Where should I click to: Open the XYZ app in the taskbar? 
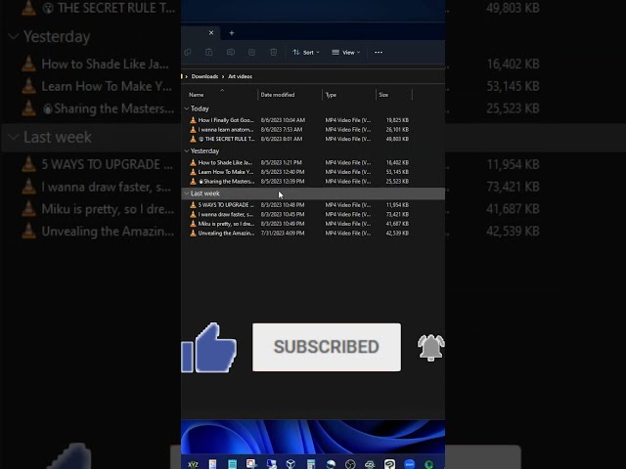pyautogui.click(x=193, y=464)
